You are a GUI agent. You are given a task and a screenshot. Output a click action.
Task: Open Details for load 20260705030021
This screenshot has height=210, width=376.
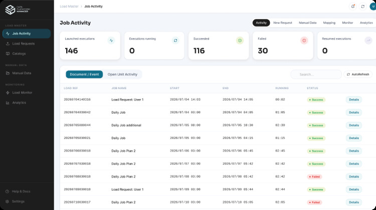tap(354, 138)
